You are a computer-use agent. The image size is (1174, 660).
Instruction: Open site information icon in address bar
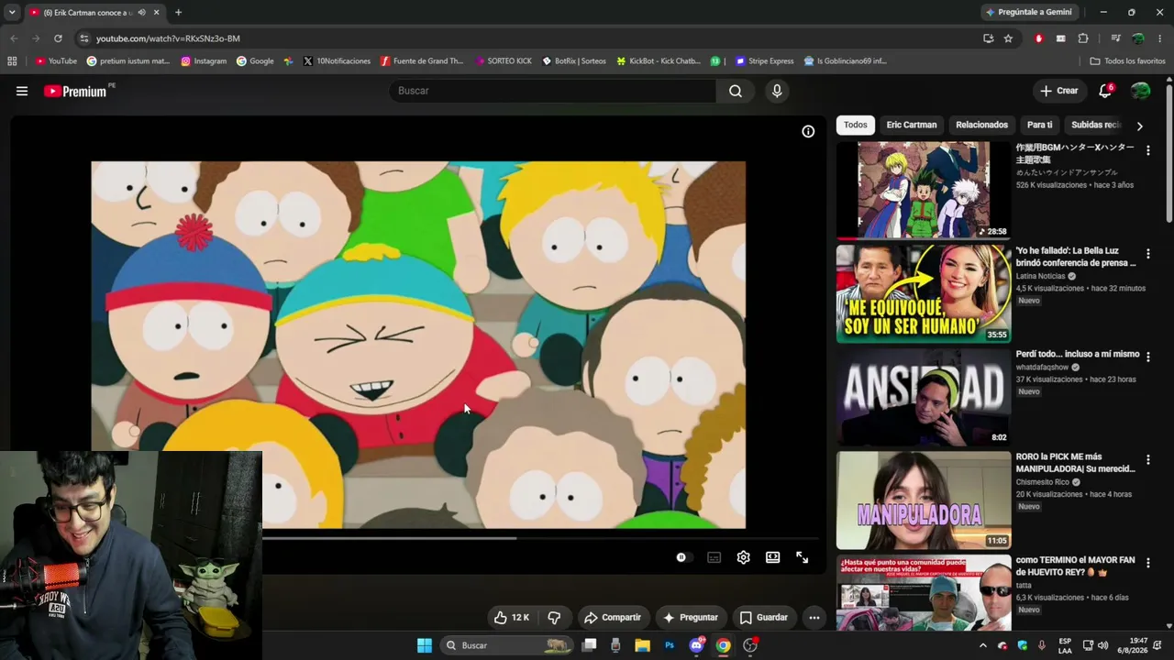[84, 38]
